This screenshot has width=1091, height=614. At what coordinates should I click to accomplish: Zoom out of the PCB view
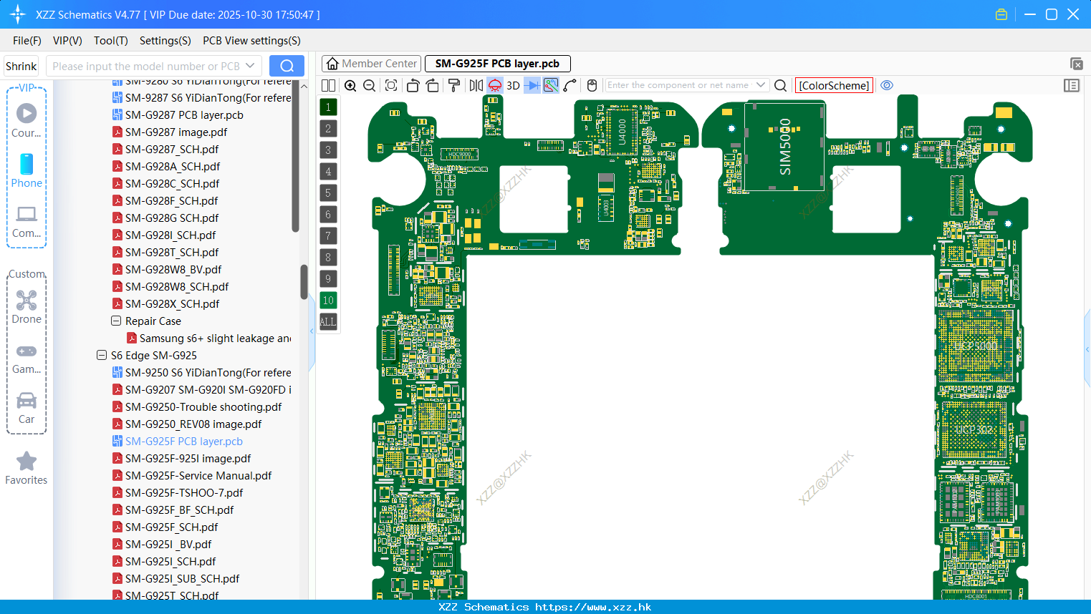coord(370,85)
